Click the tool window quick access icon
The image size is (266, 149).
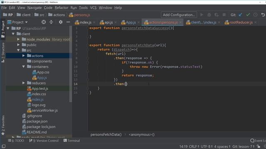tap(3, 146)
